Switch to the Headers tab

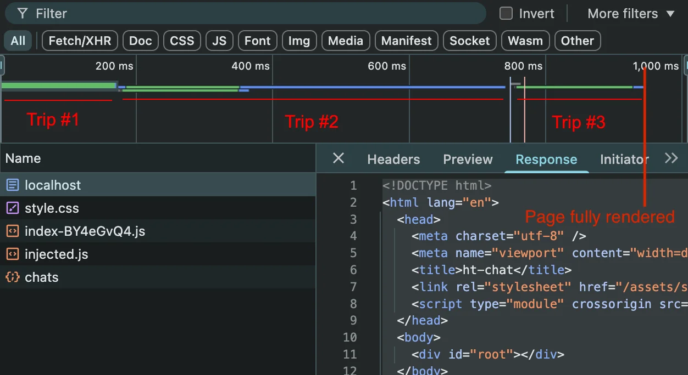[x=393, y=160]
